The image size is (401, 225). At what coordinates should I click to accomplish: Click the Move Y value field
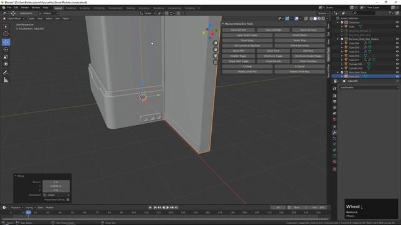[56, 186]
